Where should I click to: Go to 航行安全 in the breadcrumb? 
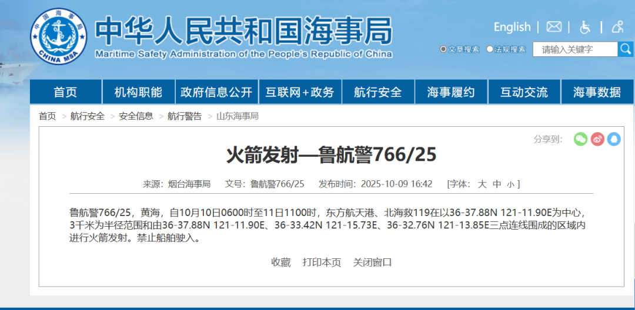88,116
